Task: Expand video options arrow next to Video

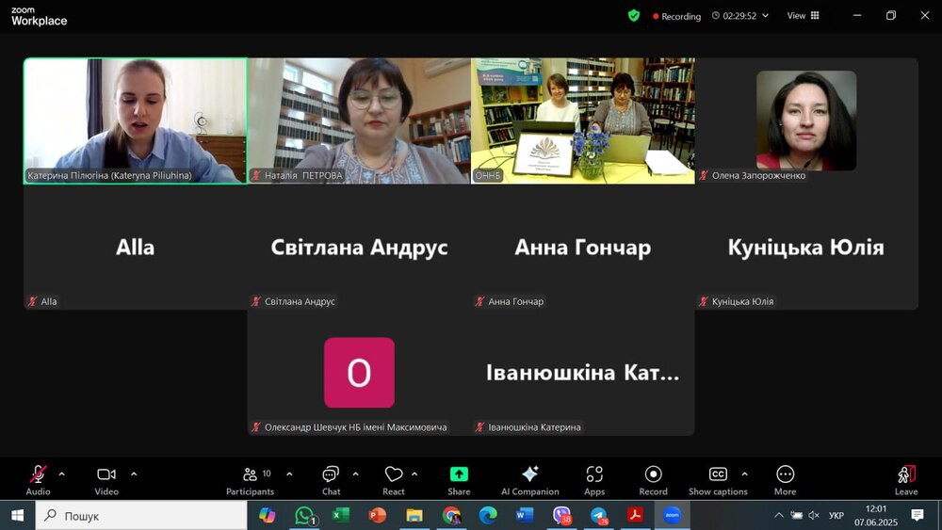Action: [134, 474]
